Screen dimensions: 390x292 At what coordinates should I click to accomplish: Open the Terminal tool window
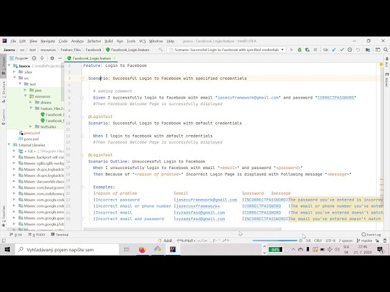click(60, 235)
